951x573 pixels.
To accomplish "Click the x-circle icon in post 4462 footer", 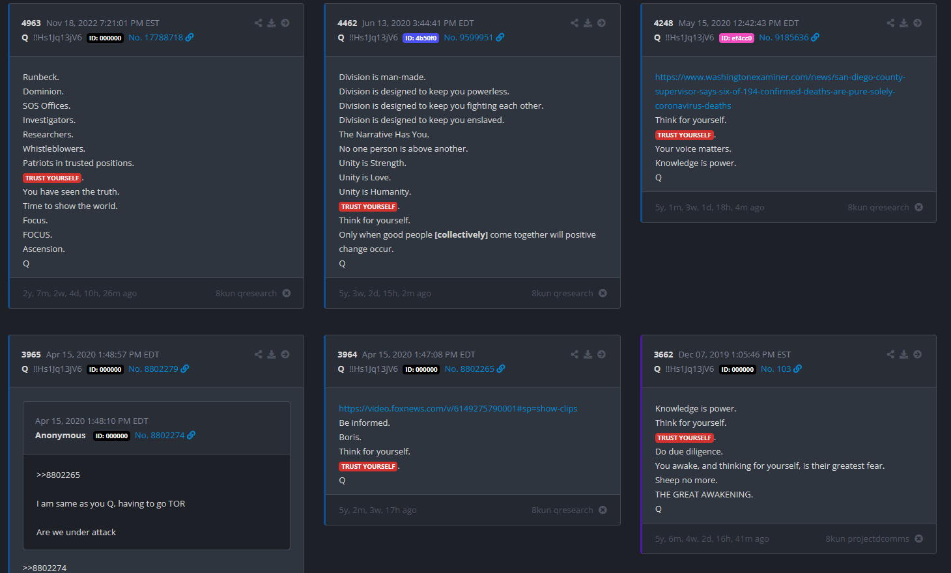I will [x=603, y=293].
